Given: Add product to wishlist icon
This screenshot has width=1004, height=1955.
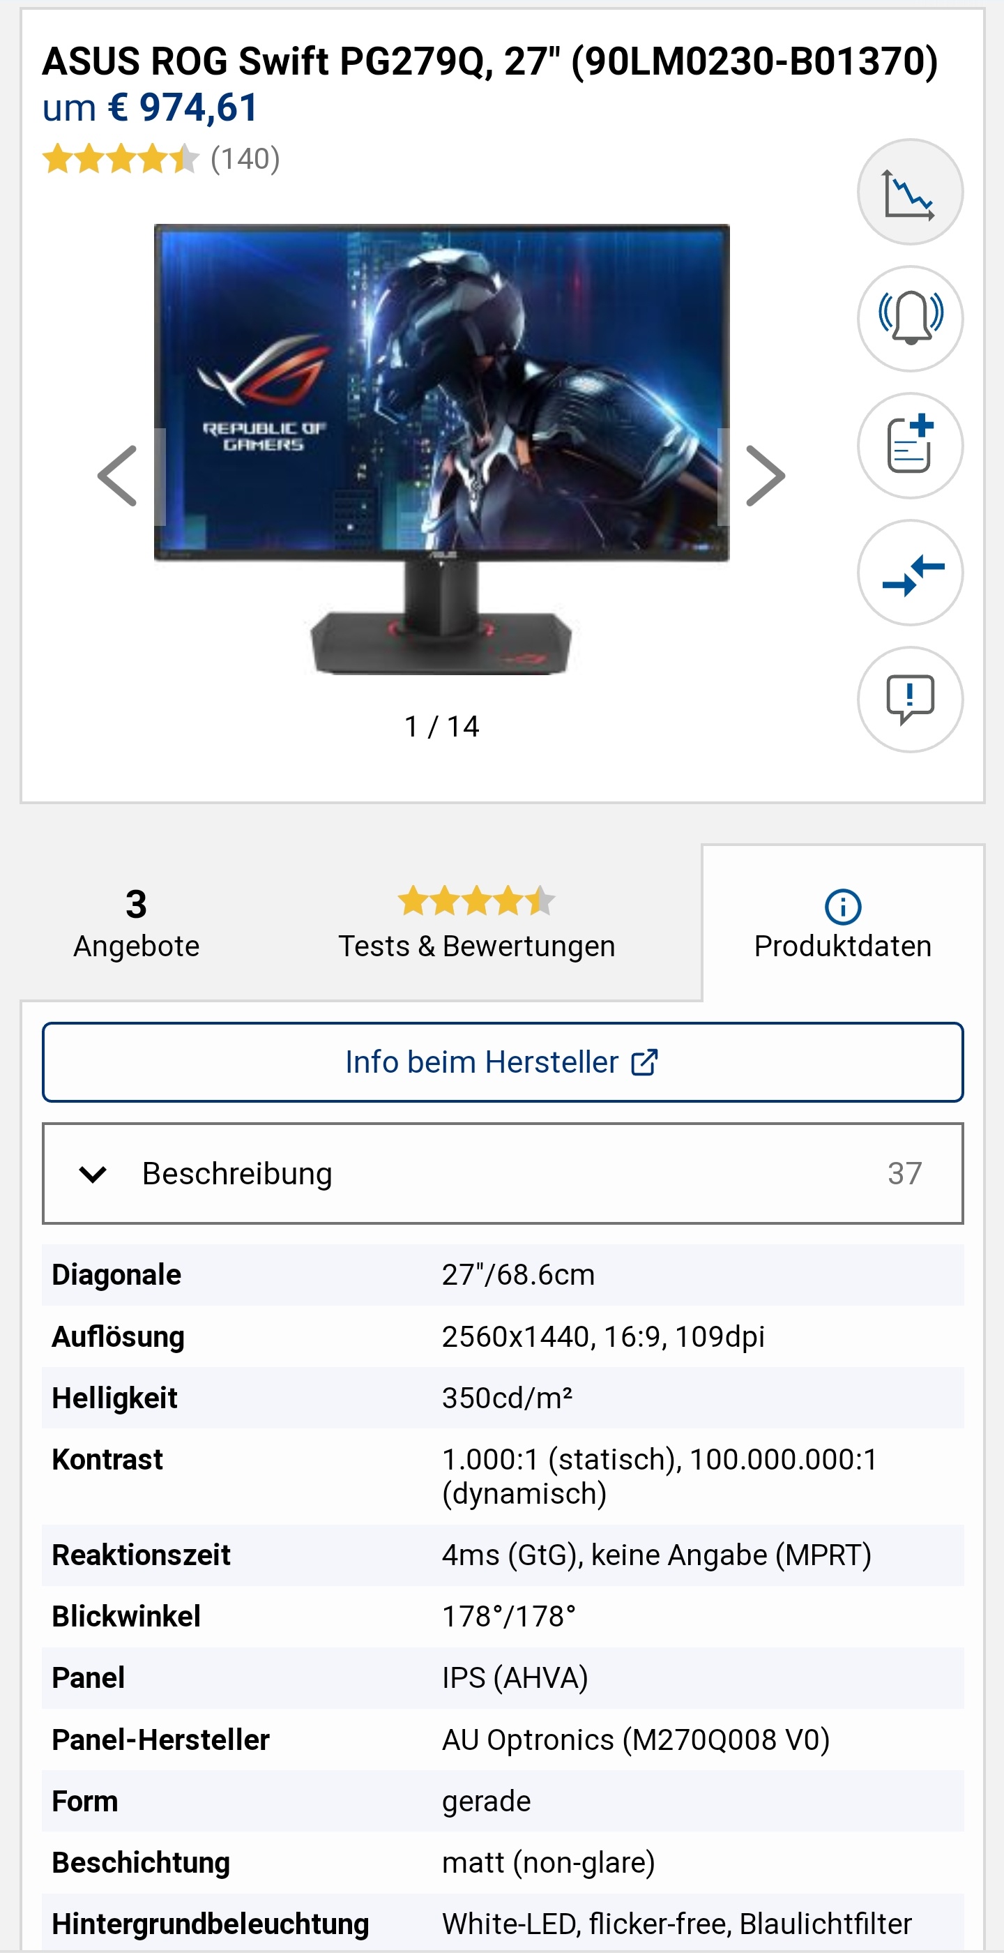Looking at the screenshot, I should coord(909,446).
